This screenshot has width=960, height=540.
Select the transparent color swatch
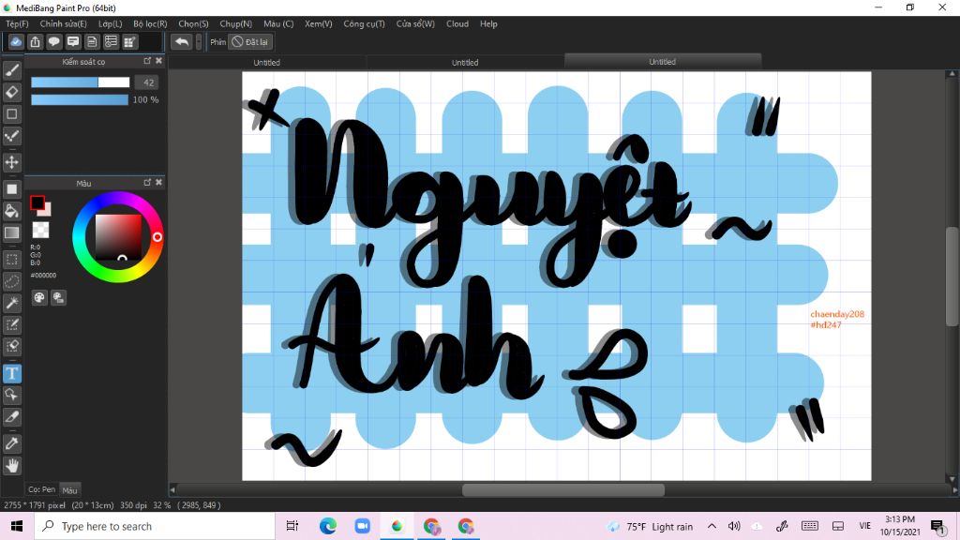[x=40, y=230]
